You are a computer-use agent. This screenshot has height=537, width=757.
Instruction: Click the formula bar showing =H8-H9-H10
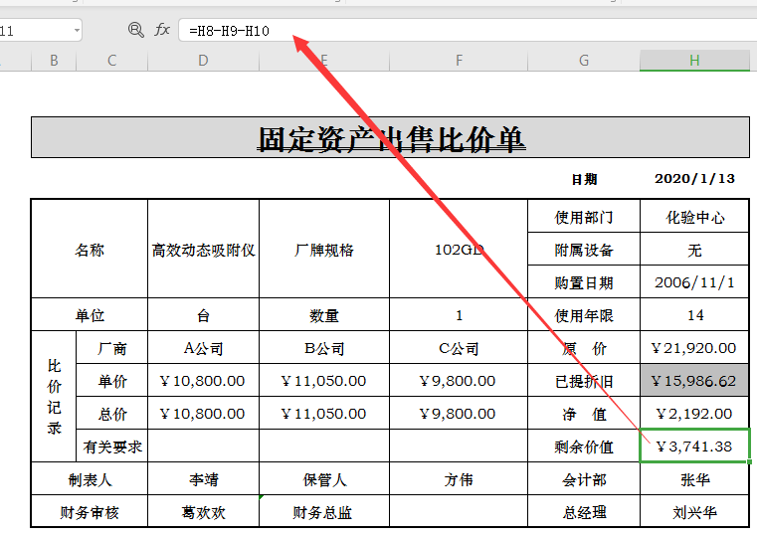click(468, 31)
